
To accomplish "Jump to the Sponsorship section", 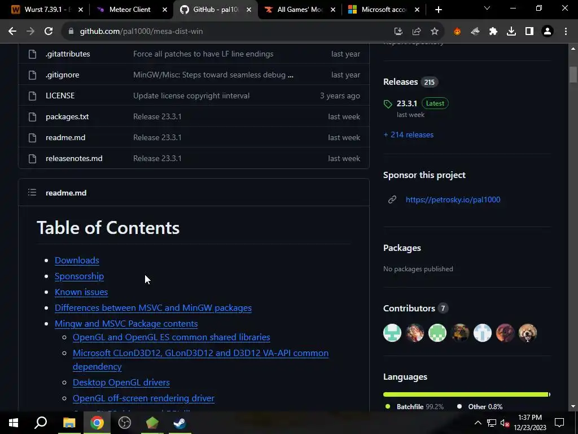I will [79, 276].
